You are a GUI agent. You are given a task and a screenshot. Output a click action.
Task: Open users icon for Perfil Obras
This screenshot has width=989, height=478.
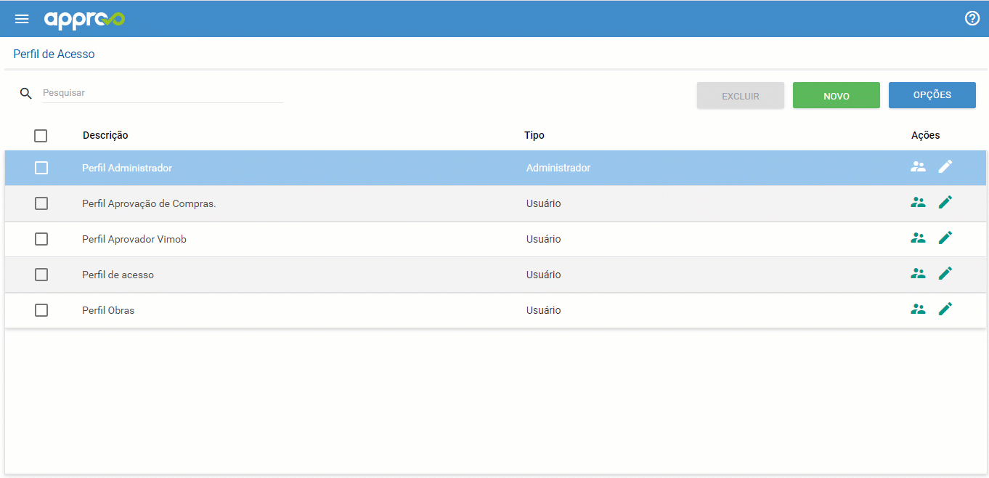point(919,309)
